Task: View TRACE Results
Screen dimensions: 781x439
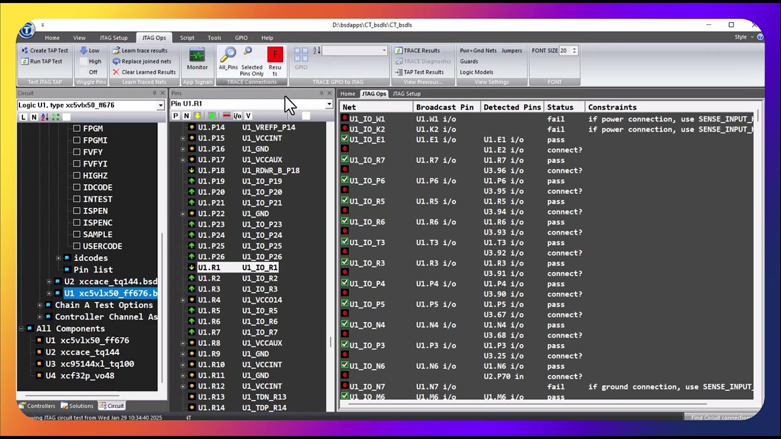Action: (417, 51)
